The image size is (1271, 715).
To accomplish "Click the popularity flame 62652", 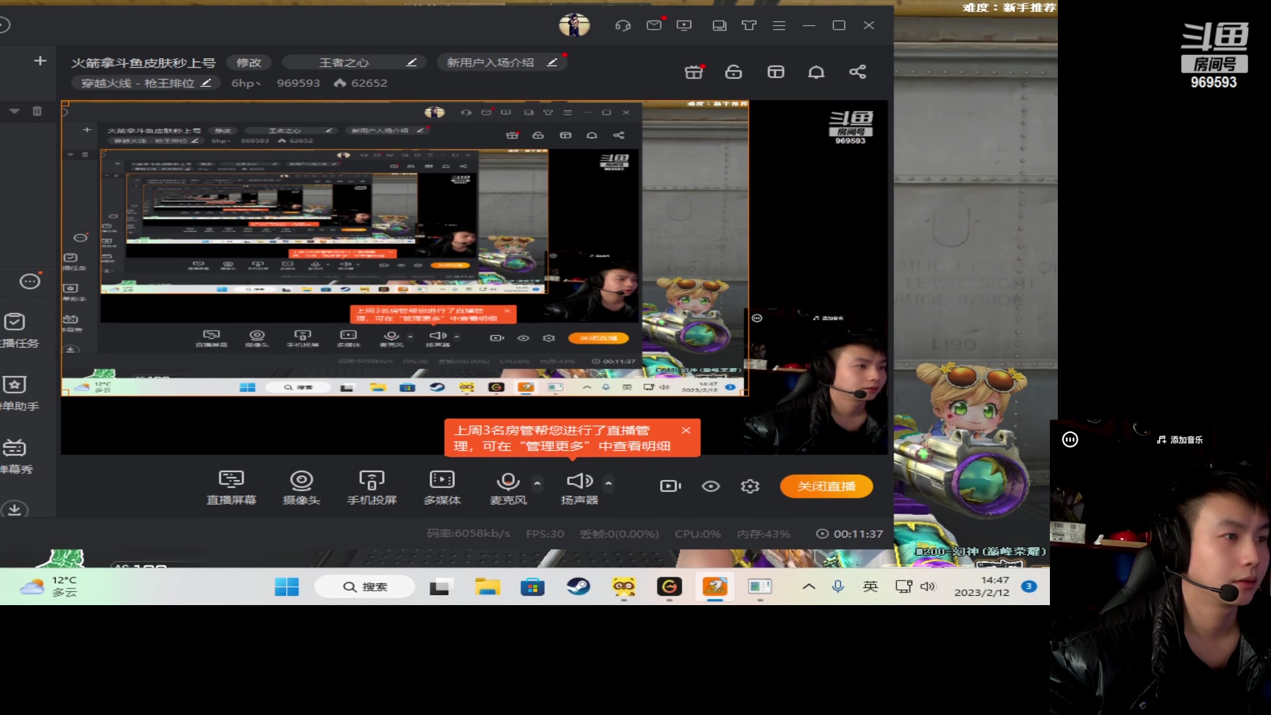I will (360, 83).
